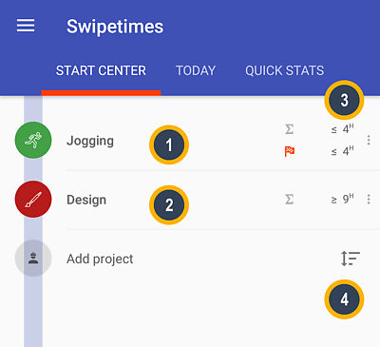Click the sigma total icon for Jogging

click(289, 129)
